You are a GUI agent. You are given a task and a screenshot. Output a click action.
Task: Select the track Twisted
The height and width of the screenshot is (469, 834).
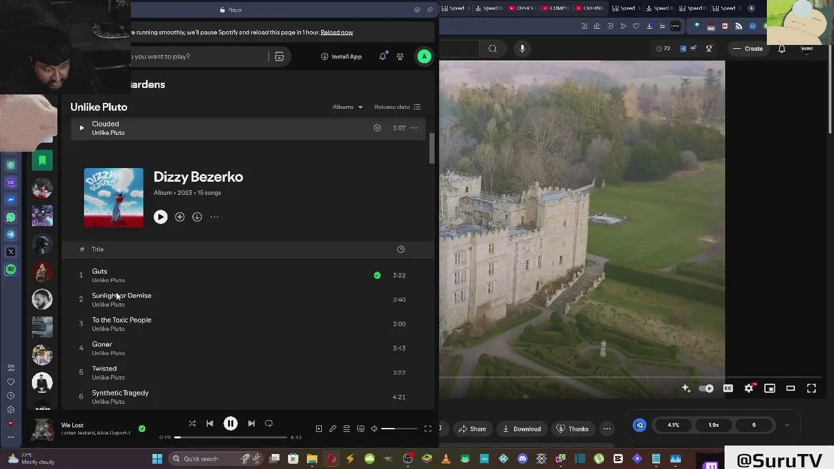[248, 373]
